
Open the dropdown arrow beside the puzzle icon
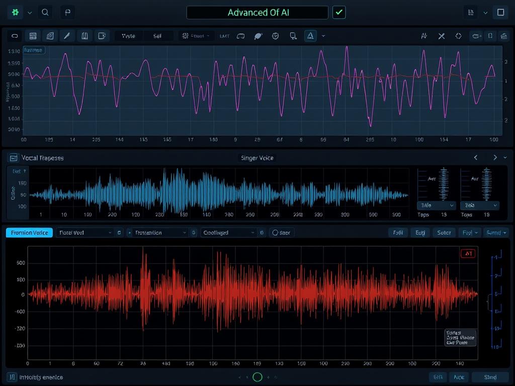point(30,13)
